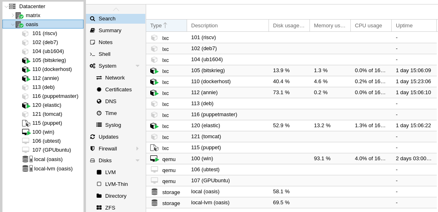Expand the Firewall submenu arrow
Image resolution: width=438 pixels, height=212 pixels.
tap(138, 148)
